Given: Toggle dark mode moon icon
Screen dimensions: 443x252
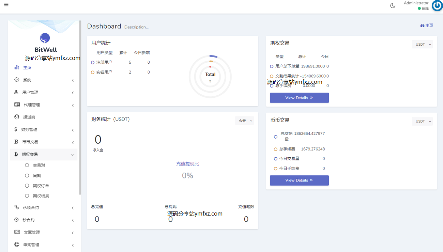Looking at the screenshot, I should click(393, 5).
